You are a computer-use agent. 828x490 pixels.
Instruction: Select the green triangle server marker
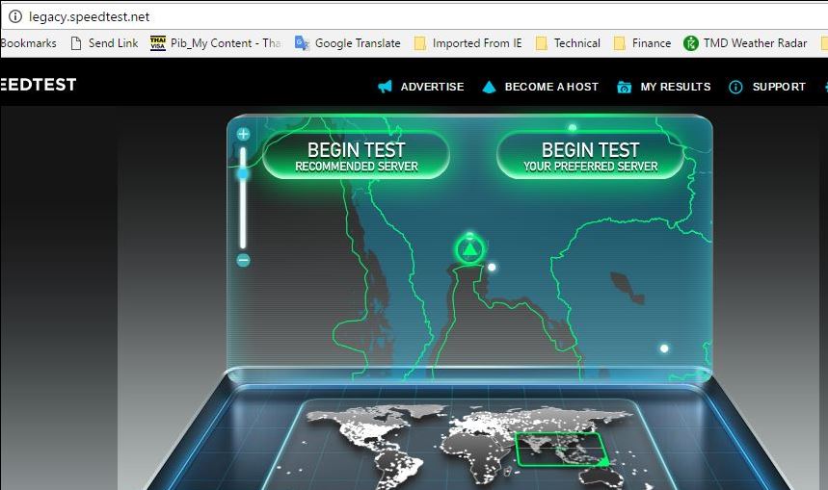click(469, 249)
